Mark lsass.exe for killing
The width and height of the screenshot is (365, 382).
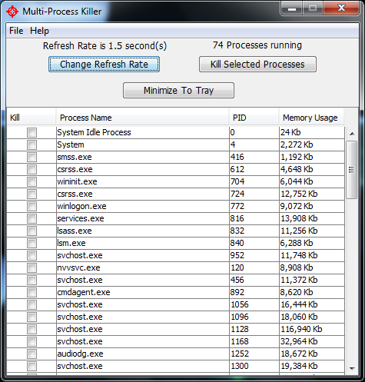32,231
